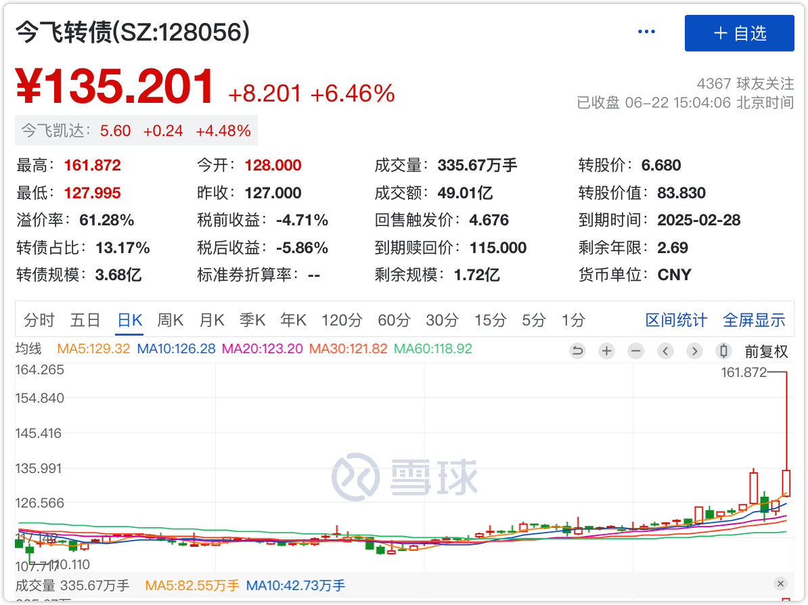Image resolution: width=808 pixels, height=605 pixels.
Task: Open the more options ellipsis menu
Action: [646, 31]
